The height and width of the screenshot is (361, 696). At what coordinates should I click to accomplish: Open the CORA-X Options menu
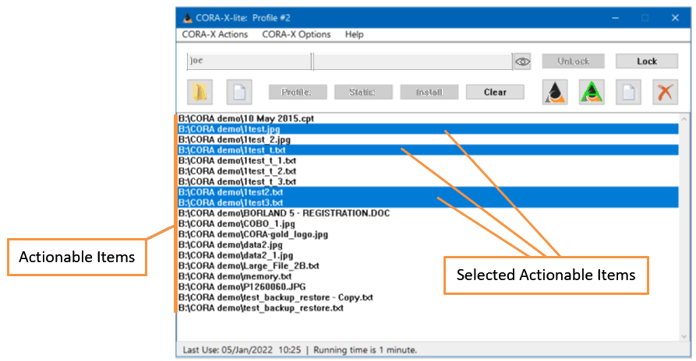point(296,34)
